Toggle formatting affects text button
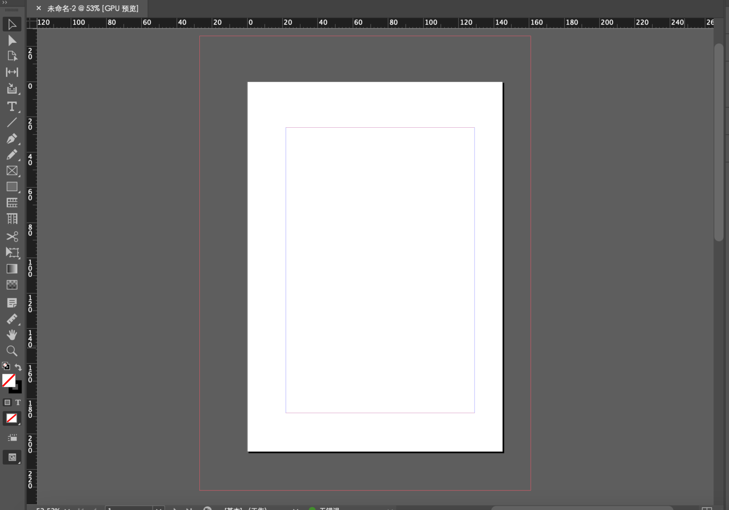Image resolution: width=729 pixels, height=510 pixels. point(18,402)
